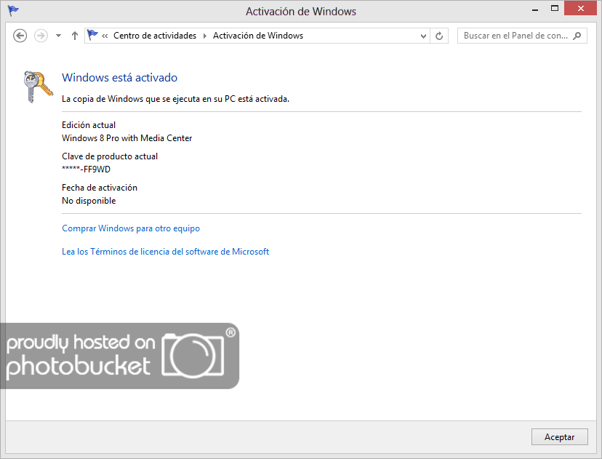
Task: Open the recent locations dropdown arrow
Action: (58, 36)
